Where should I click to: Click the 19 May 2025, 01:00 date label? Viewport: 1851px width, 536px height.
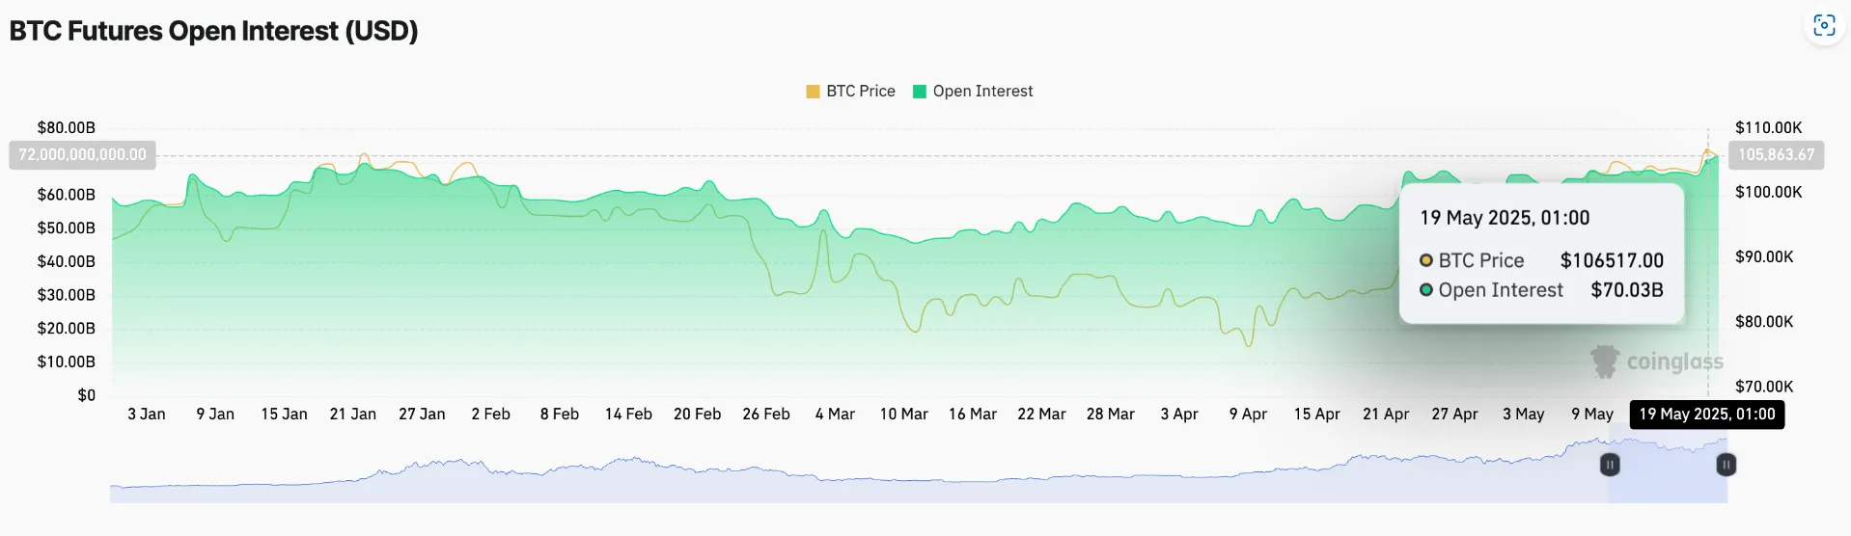click(x=1706, y=414)
